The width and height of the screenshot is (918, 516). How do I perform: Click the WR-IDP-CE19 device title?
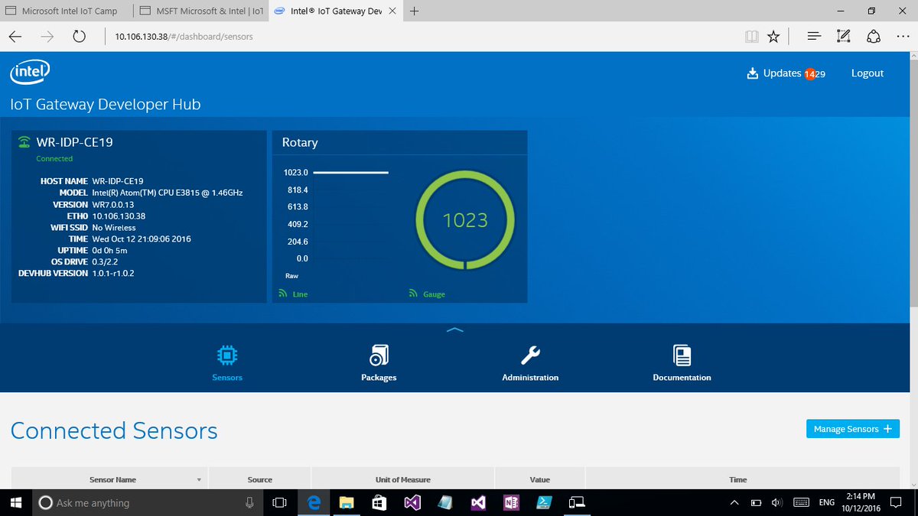click(75, 142)
